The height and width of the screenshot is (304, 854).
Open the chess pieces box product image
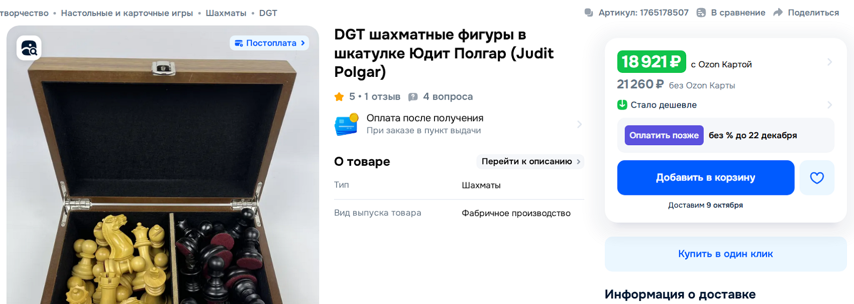163,166
